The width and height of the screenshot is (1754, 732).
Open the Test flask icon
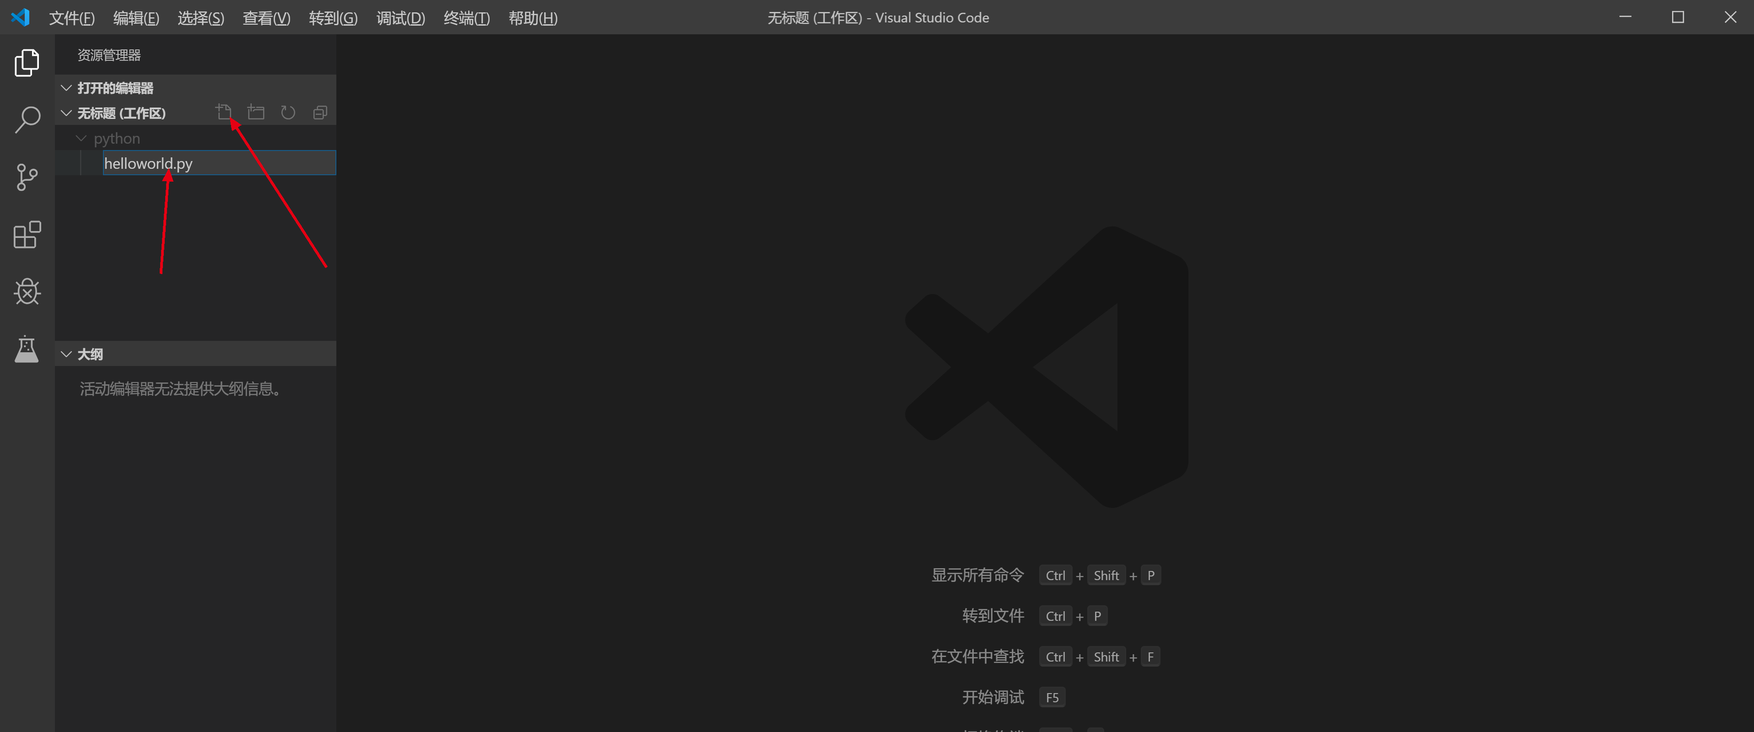(27, 349)
